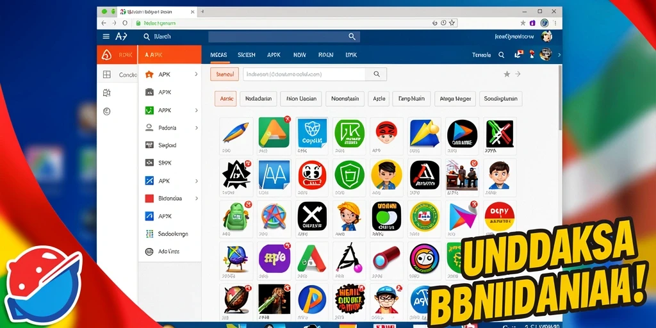656x328 pixels.
Task: Open the green app with orange triangle
Action: pyautogui.click(x=274, y=132)
